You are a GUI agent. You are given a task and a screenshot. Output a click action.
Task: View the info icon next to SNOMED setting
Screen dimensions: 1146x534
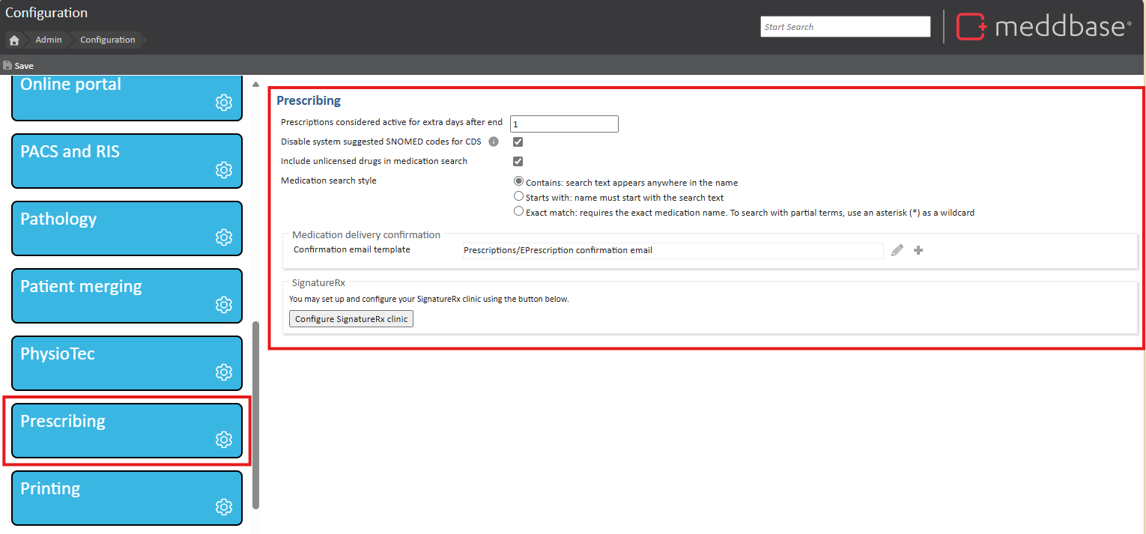tap(493, 141)
